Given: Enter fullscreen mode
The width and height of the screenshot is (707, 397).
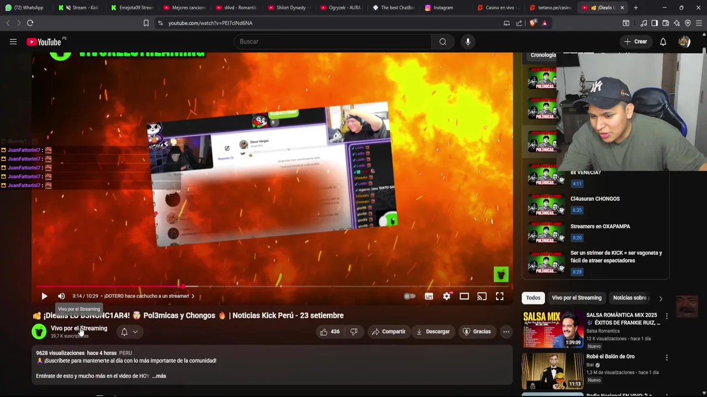Looking at the screenshot, I should (499, 296).
